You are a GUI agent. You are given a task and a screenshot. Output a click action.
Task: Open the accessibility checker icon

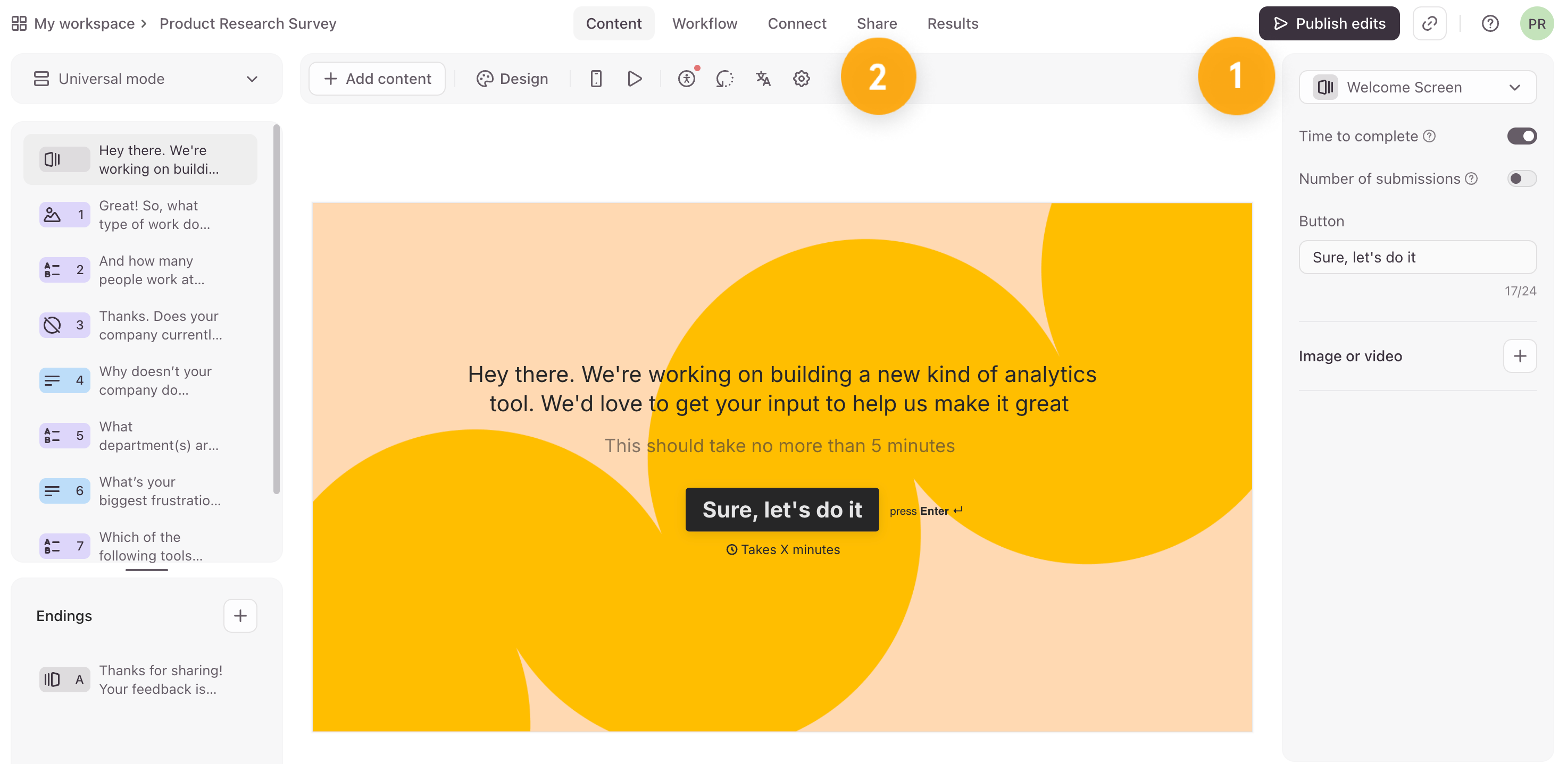[686, 79]
